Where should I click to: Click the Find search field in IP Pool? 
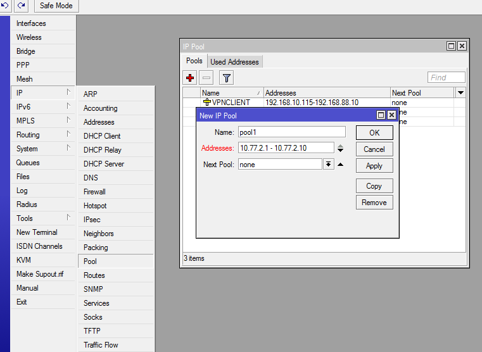click(447, 77)
